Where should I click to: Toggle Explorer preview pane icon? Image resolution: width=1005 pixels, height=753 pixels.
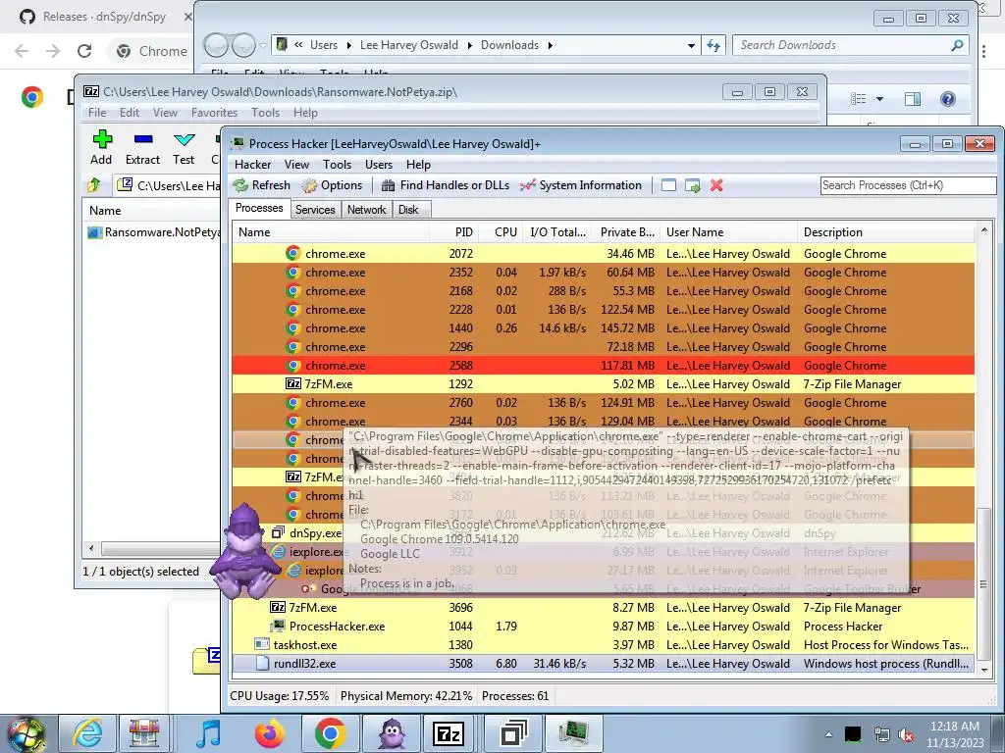click(913, 99)
